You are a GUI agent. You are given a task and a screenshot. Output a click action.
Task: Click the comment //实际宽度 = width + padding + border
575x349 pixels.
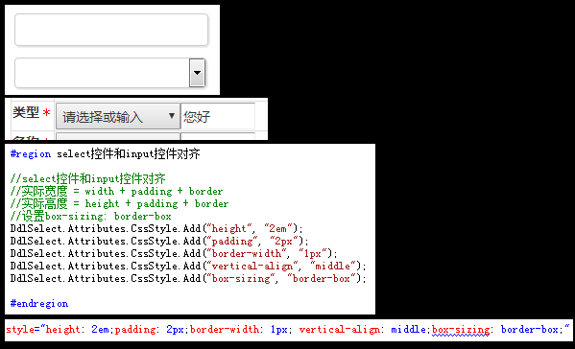(x=116, y=191)
